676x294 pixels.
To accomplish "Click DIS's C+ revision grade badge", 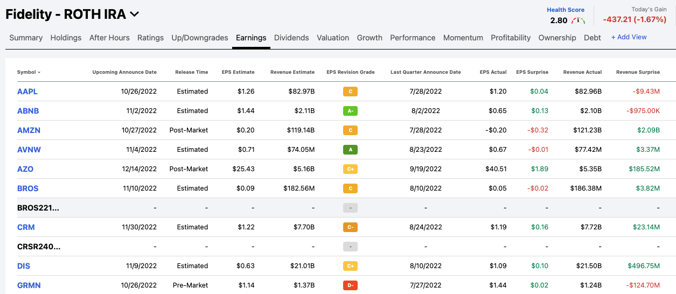I will click(350, 266).
